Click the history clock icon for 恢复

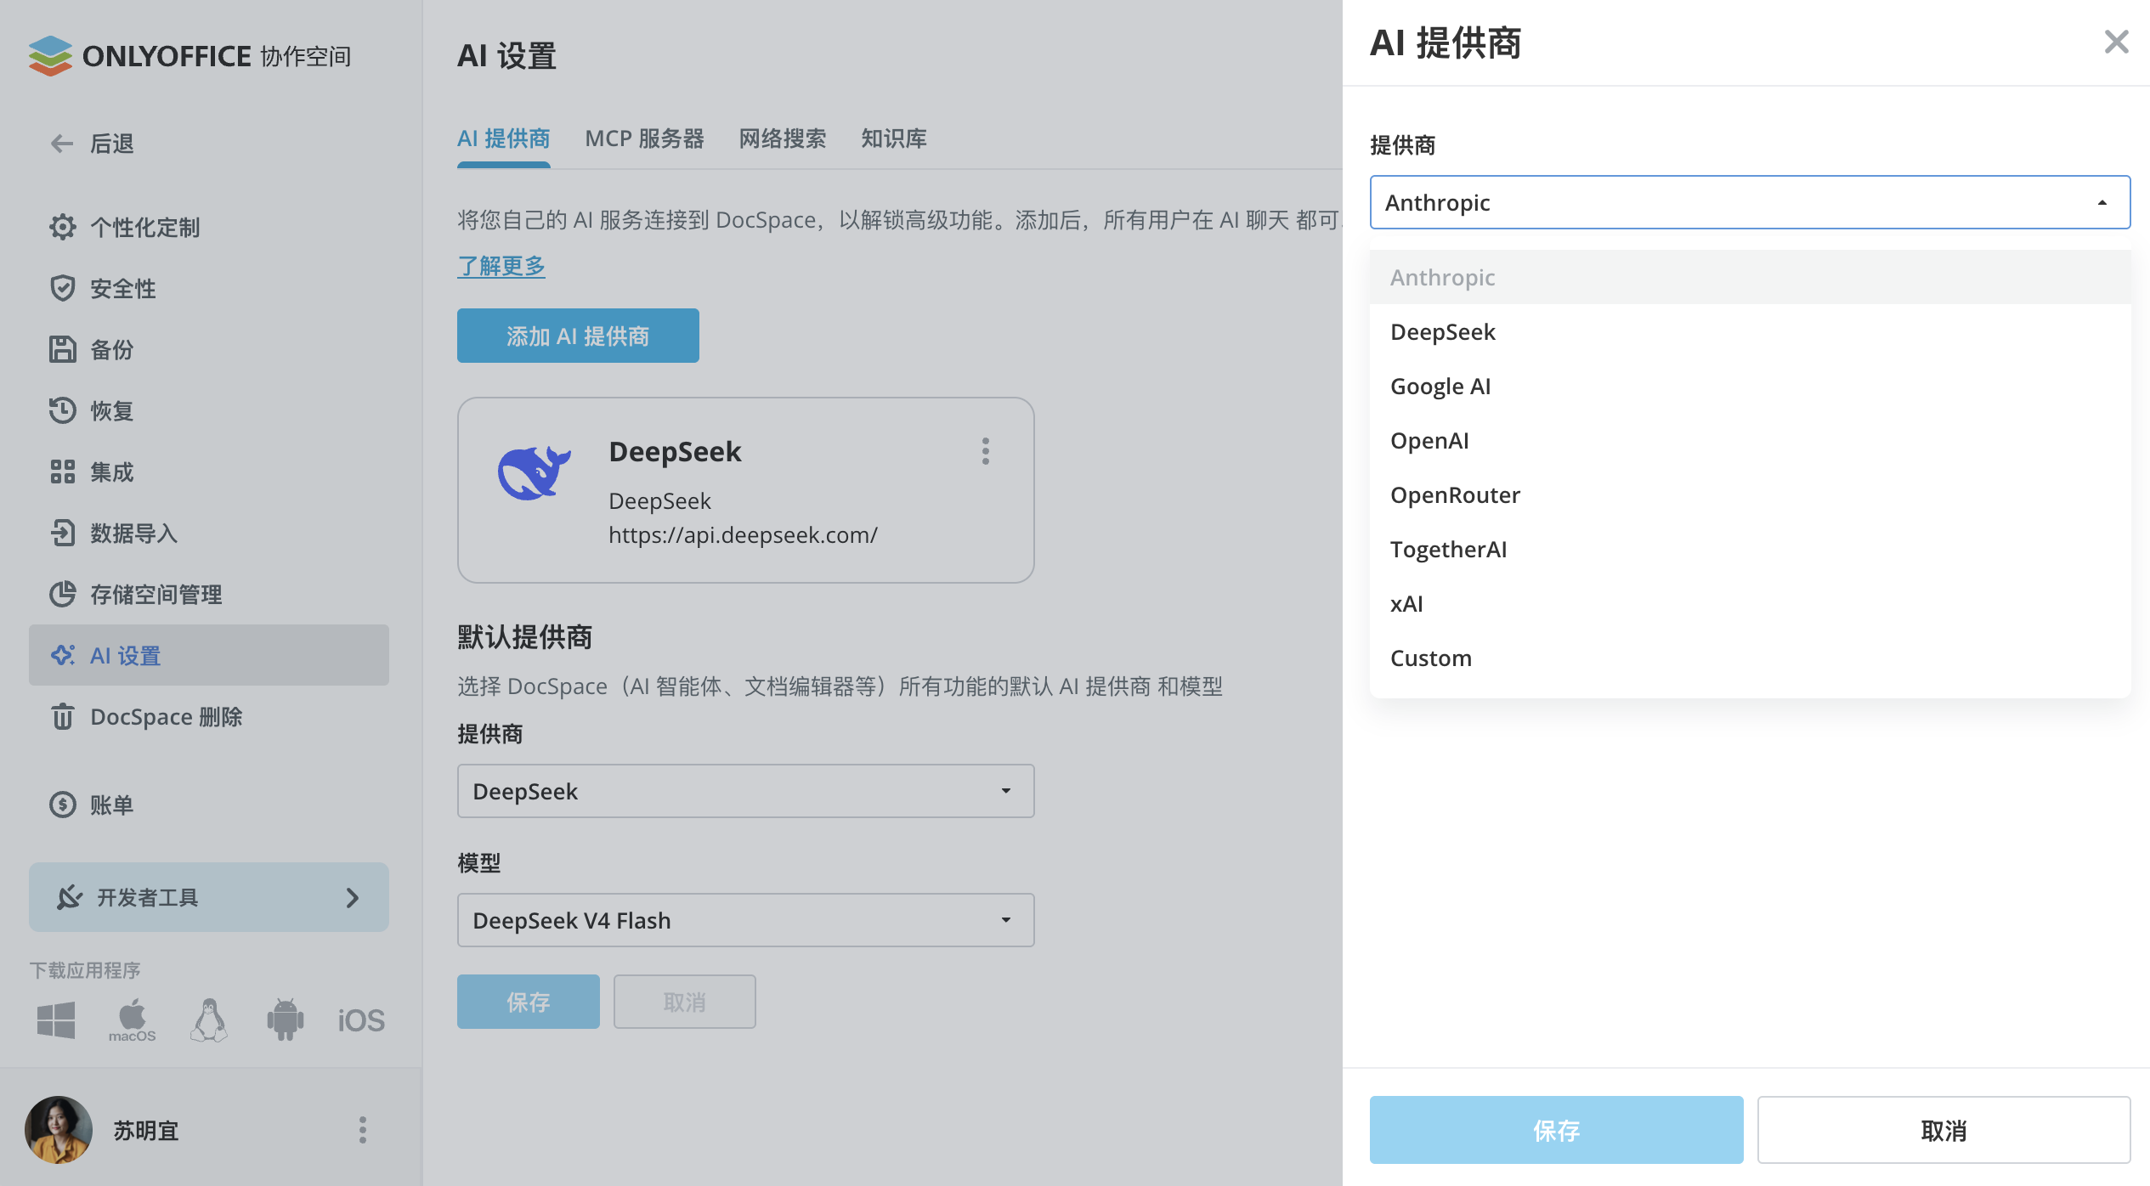tap(62, 410)
